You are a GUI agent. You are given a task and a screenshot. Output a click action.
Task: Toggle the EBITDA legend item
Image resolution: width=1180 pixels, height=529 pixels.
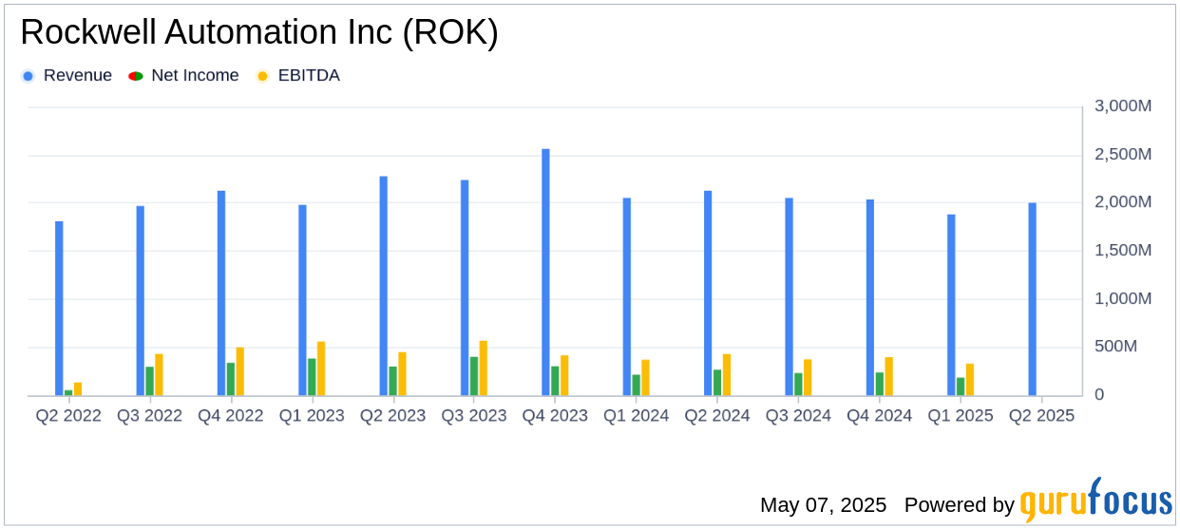[298, 76]
